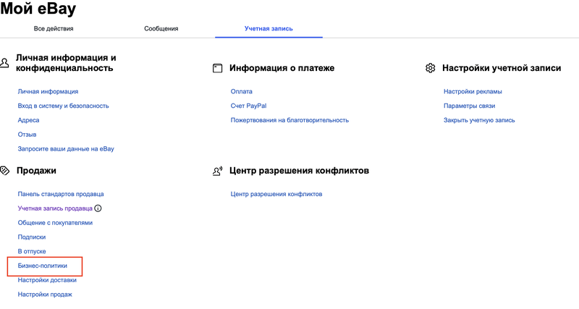
Task: Open the Личная информация link
Action: tap(48, 91)
